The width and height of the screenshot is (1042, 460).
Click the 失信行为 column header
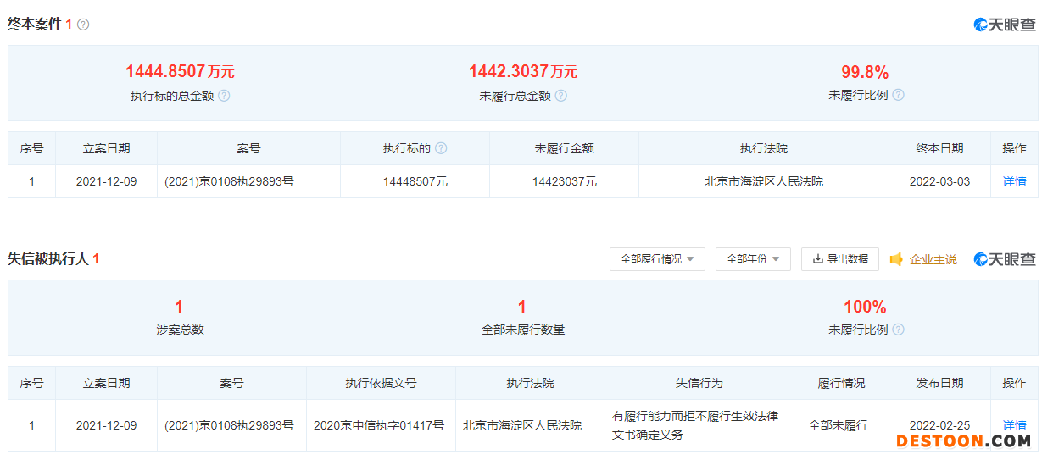pyautogui.click(x=699, y=383)
